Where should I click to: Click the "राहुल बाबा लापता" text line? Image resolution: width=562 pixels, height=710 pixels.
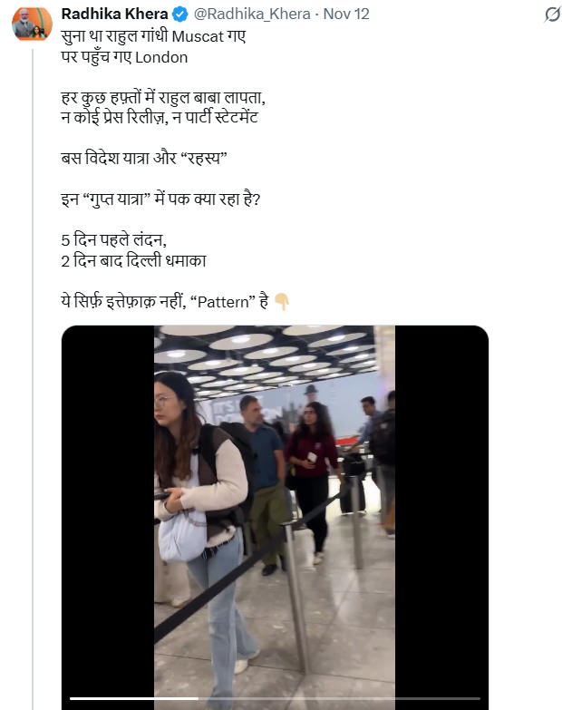coord(163,97)
